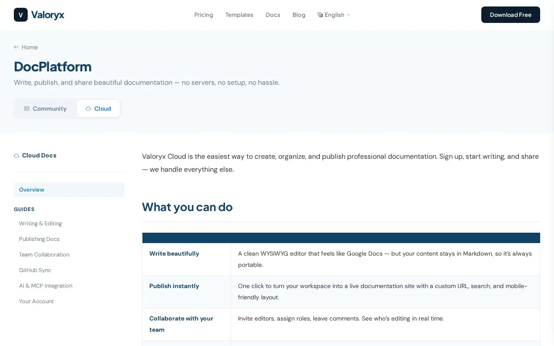Click the Download Free button
This screenshot has height=346, width=554.
[x=511, y=15]
